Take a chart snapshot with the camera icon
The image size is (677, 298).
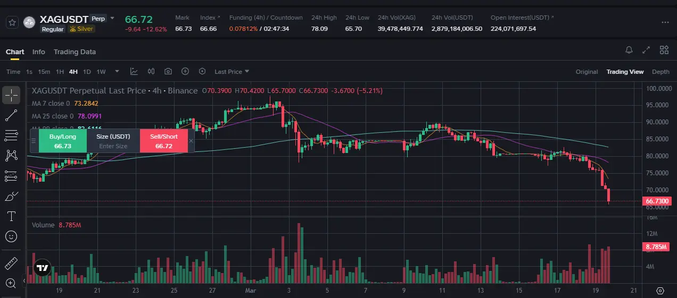click(x=168, y=71)
